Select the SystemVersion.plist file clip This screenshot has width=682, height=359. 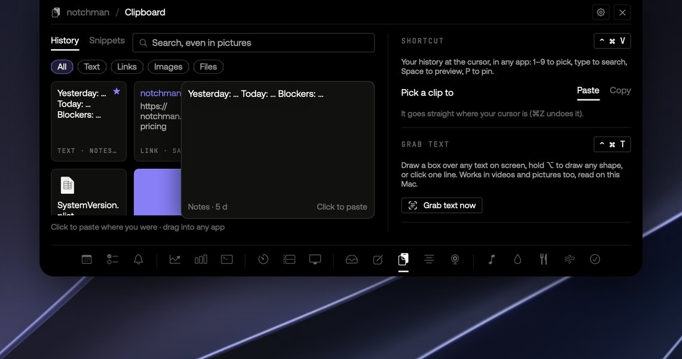click(x=89, y=192)
